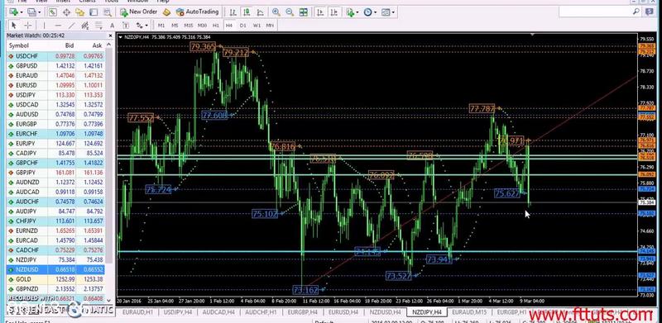
Task: Select the equidistant channel tool
Action: coord(85,26)
